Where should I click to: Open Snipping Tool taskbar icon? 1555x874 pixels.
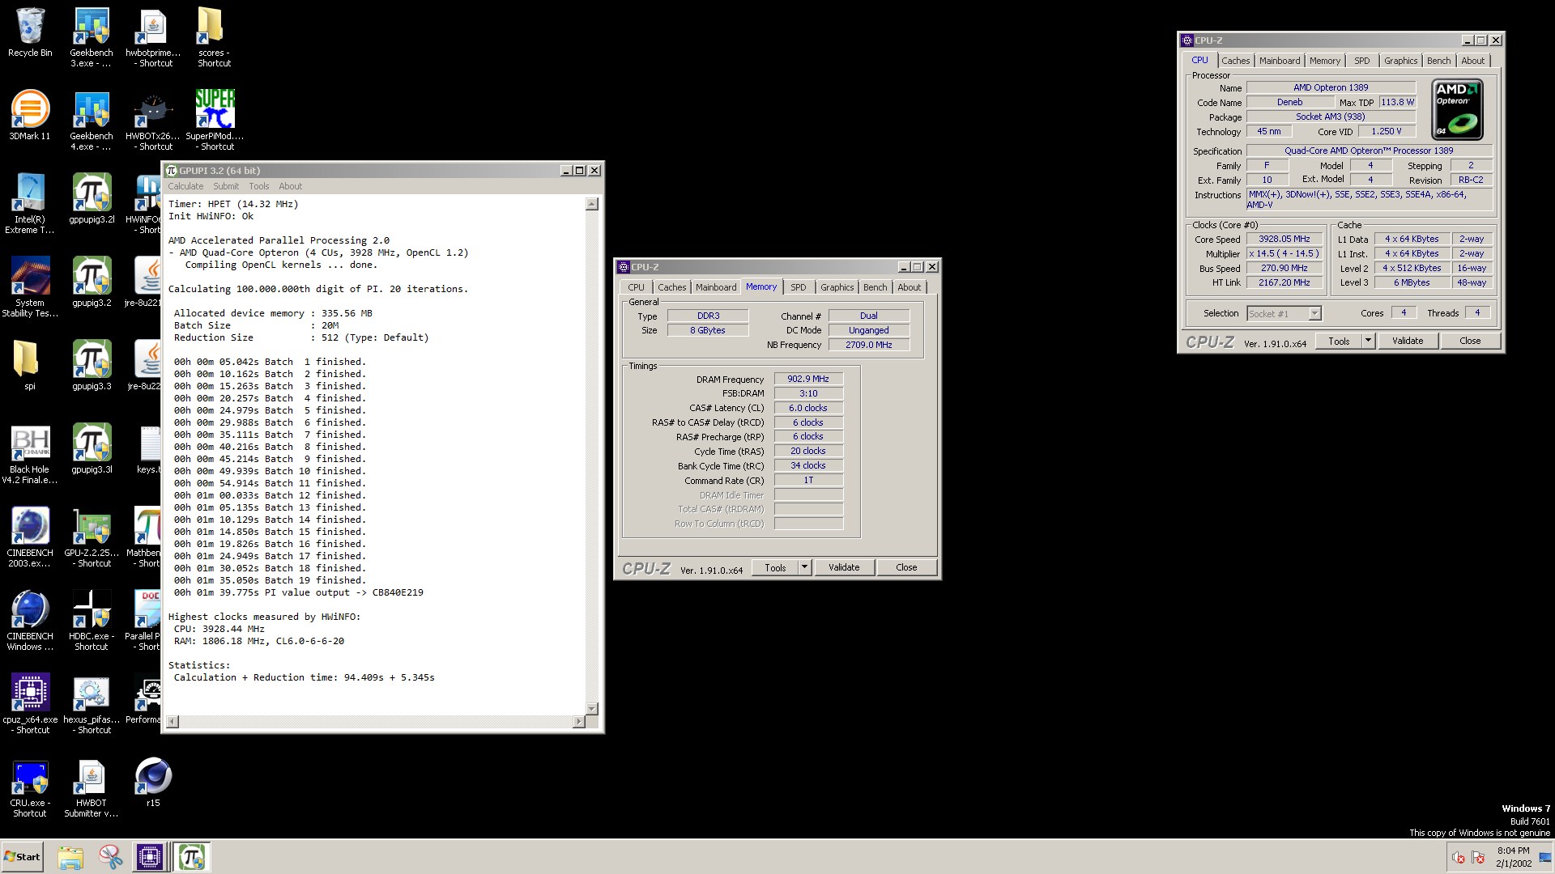click(x=110, y=857)
